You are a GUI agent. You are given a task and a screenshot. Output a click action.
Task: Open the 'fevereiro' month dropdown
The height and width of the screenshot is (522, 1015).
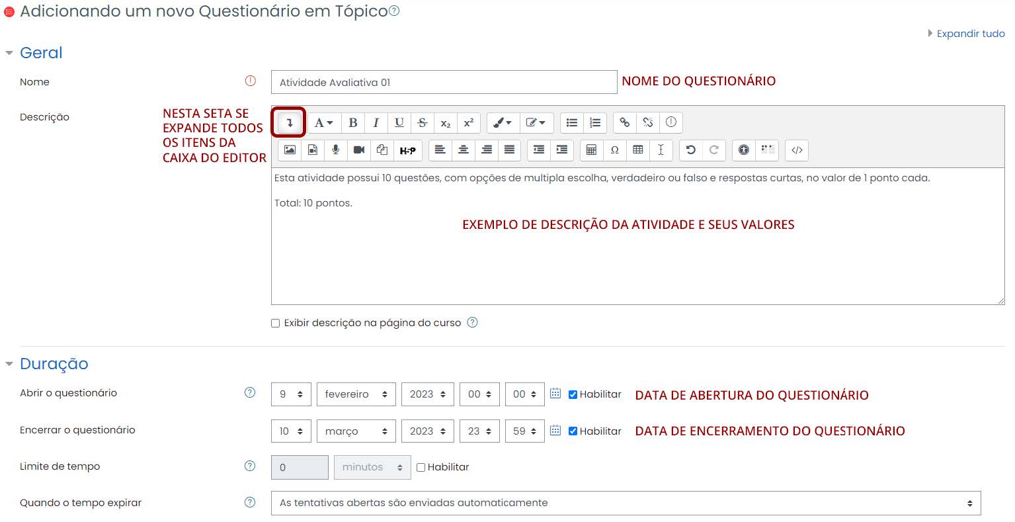pos(356,394)
